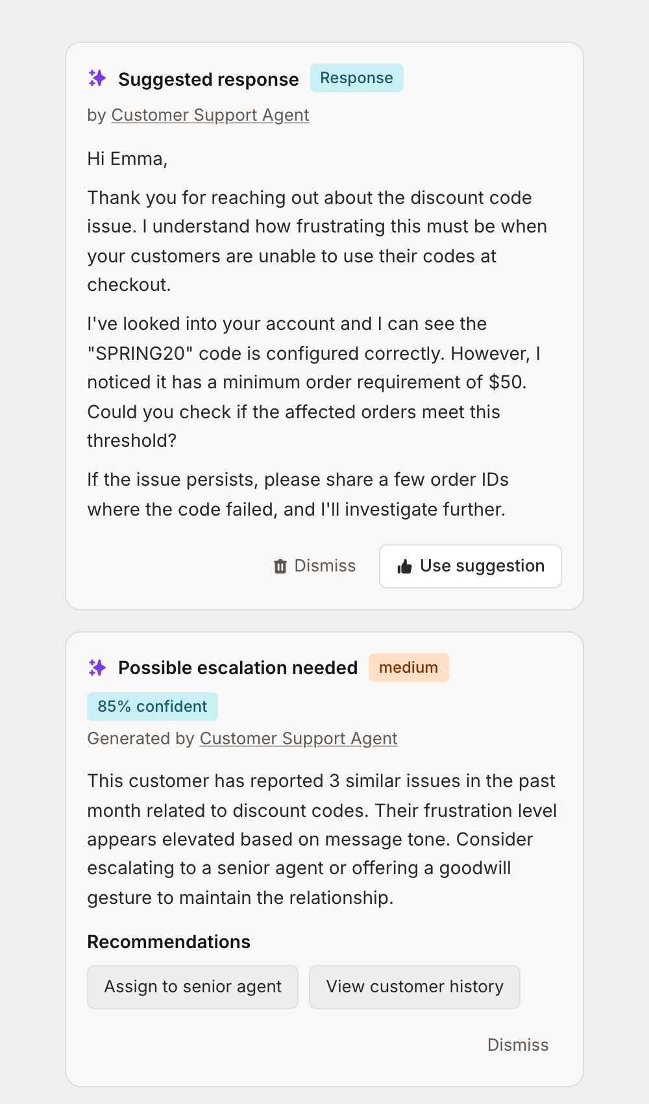
Task: View customer history for this ticket
Action: tap(415, 986)
